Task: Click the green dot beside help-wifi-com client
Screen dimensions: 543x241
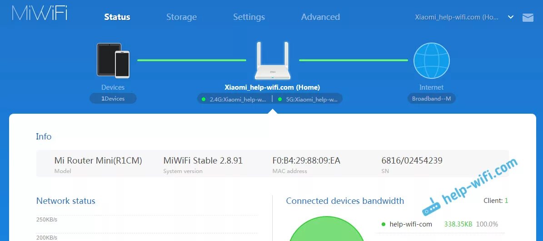Action: 384,224
